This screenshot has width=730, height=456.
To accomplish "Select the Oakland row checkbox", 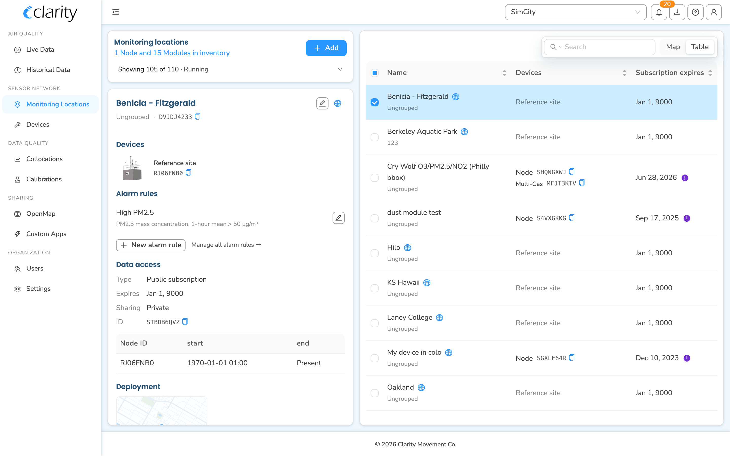I will [374, 393].
